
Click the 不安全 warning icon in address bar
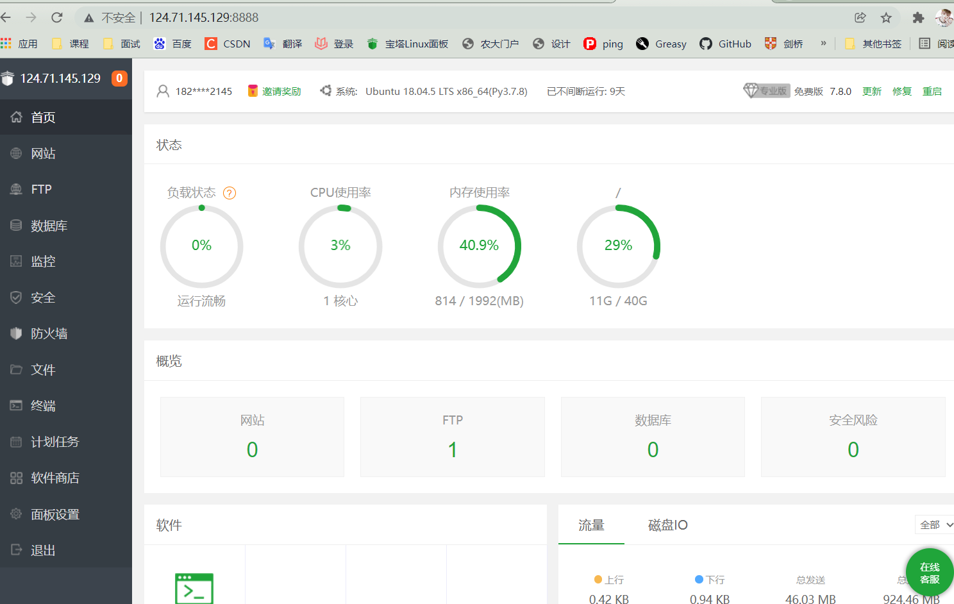coord(89,18)
